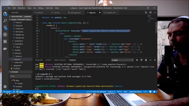Image resolution: width=189 pixels, height=106 pixels.
Task: Expand the models folder
Action: (17, 50)
